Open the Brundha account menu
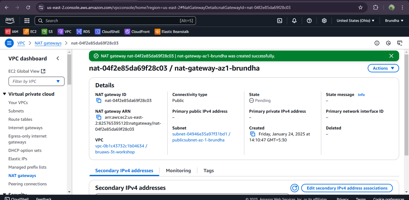 tap(394, 21)
